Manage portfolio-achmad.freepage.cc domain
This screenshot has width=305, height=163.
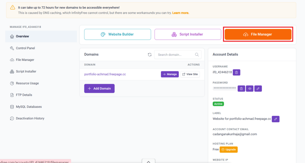[169, 74]
